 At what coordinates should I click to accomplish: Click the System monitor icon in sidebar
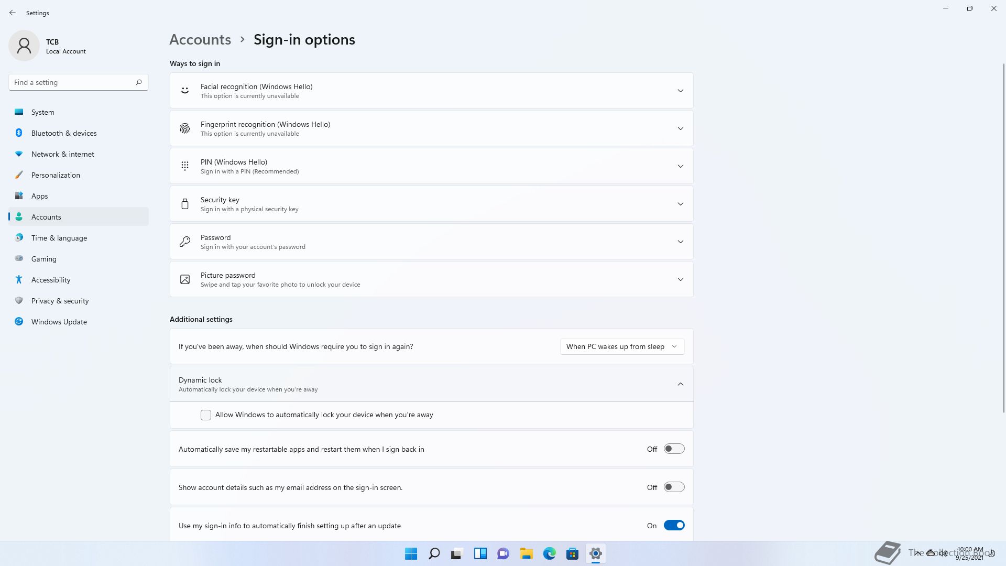(19, 112)
